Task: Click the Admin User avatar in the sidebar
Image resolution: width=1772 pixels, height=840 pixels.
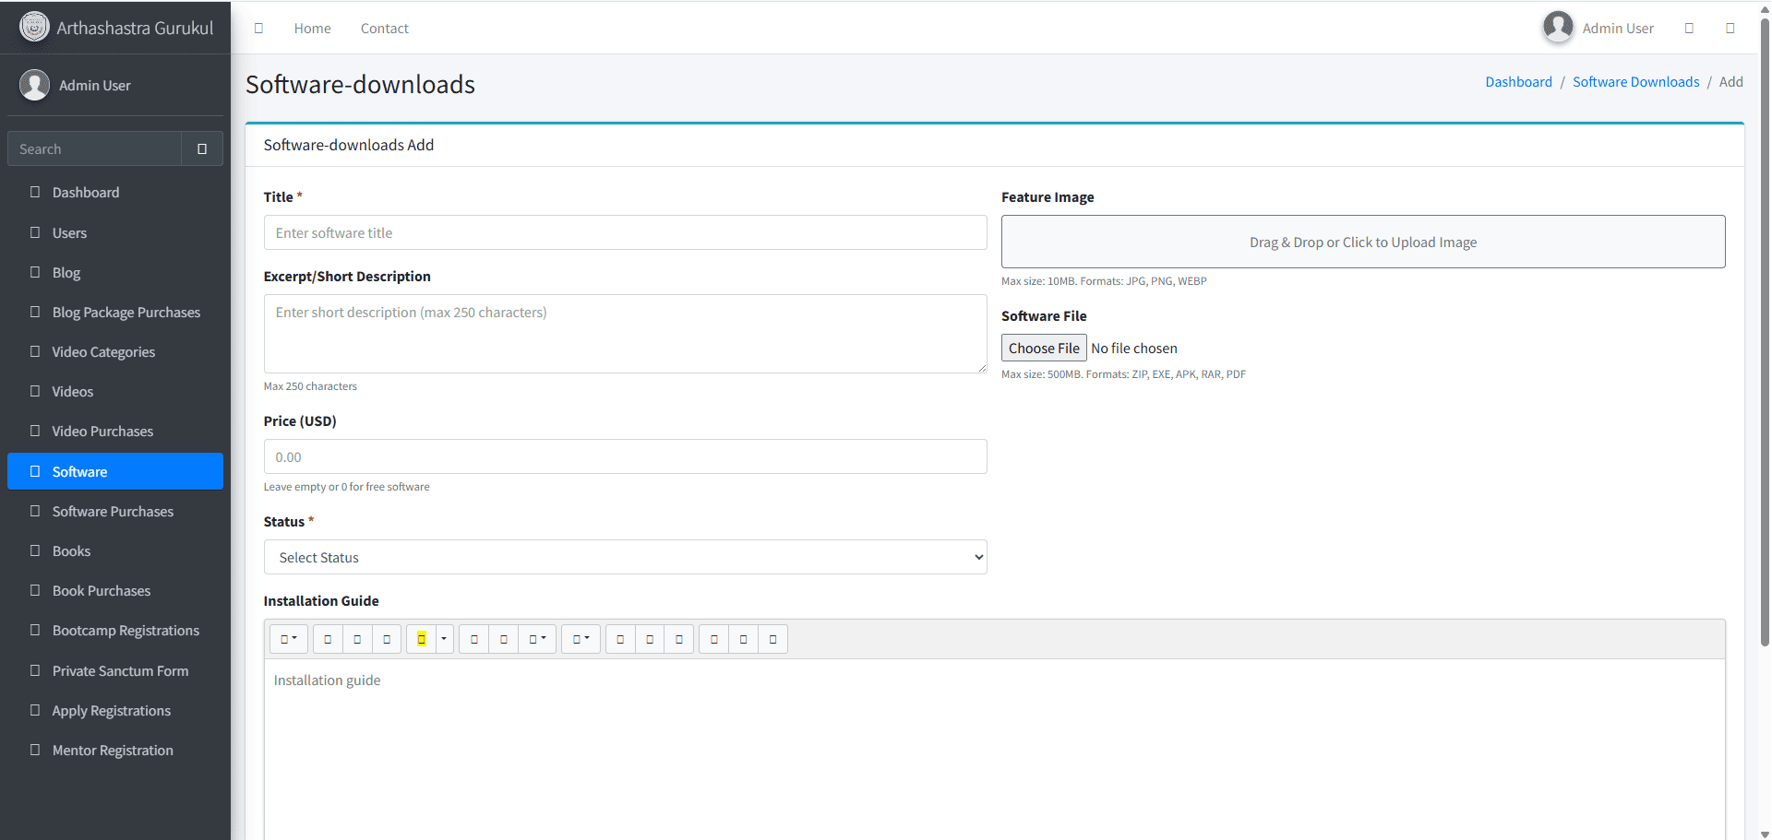Action: point(34,85)
